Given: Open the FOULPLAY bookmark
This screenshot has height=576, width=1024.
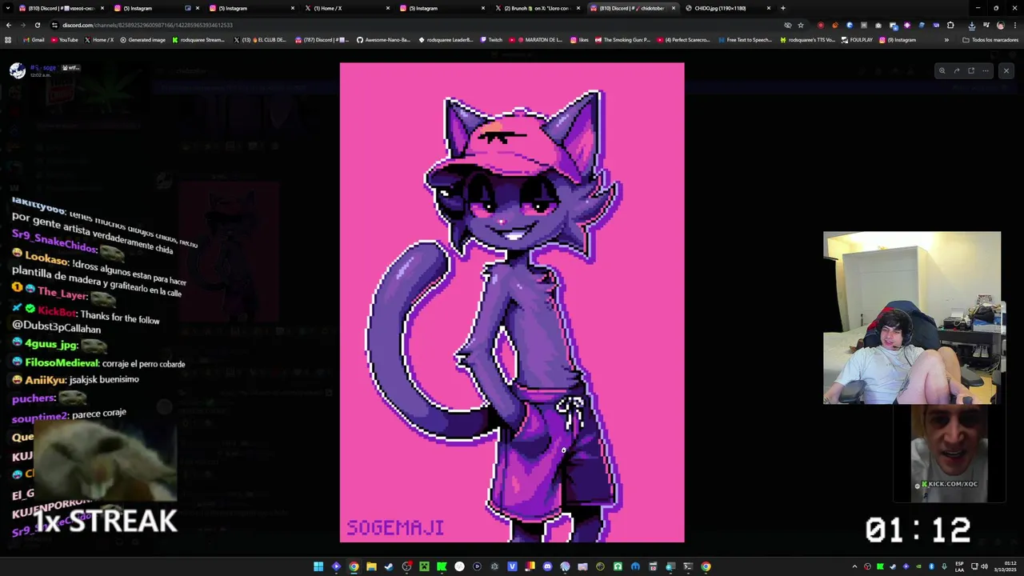Looking at the screenshot, I should [857, 39].
